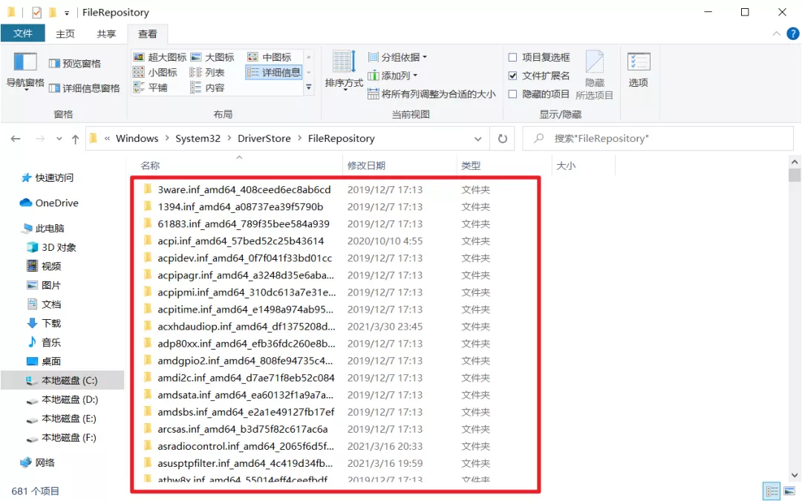Select the details (详细信息) layout

point(273,73)
